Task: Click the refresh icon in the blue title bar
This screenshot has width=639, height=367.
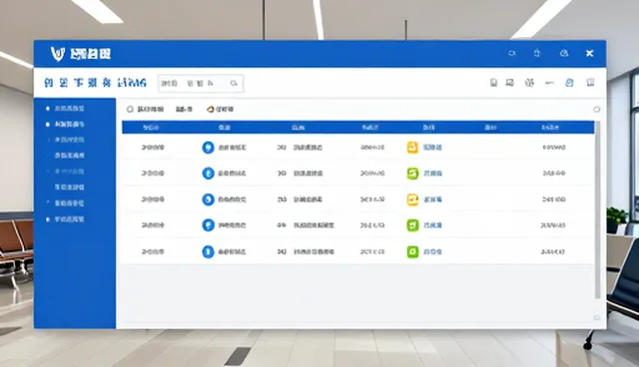Action: pos(511,53)
